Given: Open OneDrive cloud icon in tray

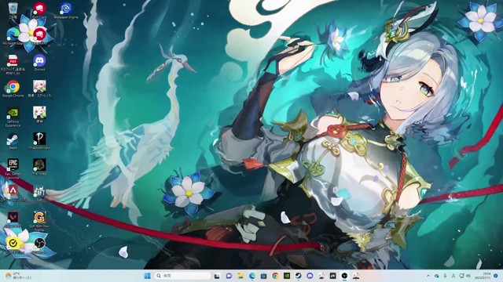Looking at the screenshot, I should [x=437, y=276].
